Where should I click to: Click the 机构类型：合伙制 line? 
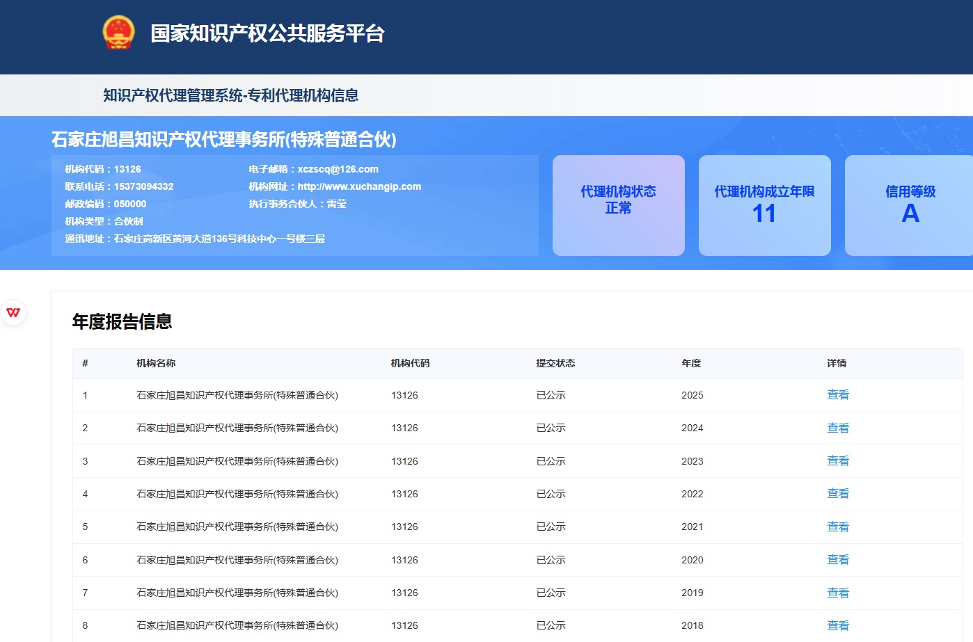[104, 221]
